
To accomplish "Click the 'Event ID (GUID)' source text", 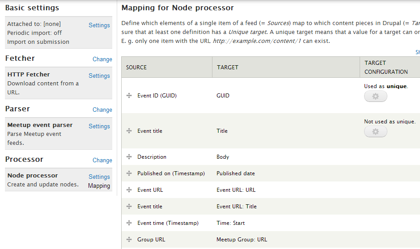I will point(157,96).
